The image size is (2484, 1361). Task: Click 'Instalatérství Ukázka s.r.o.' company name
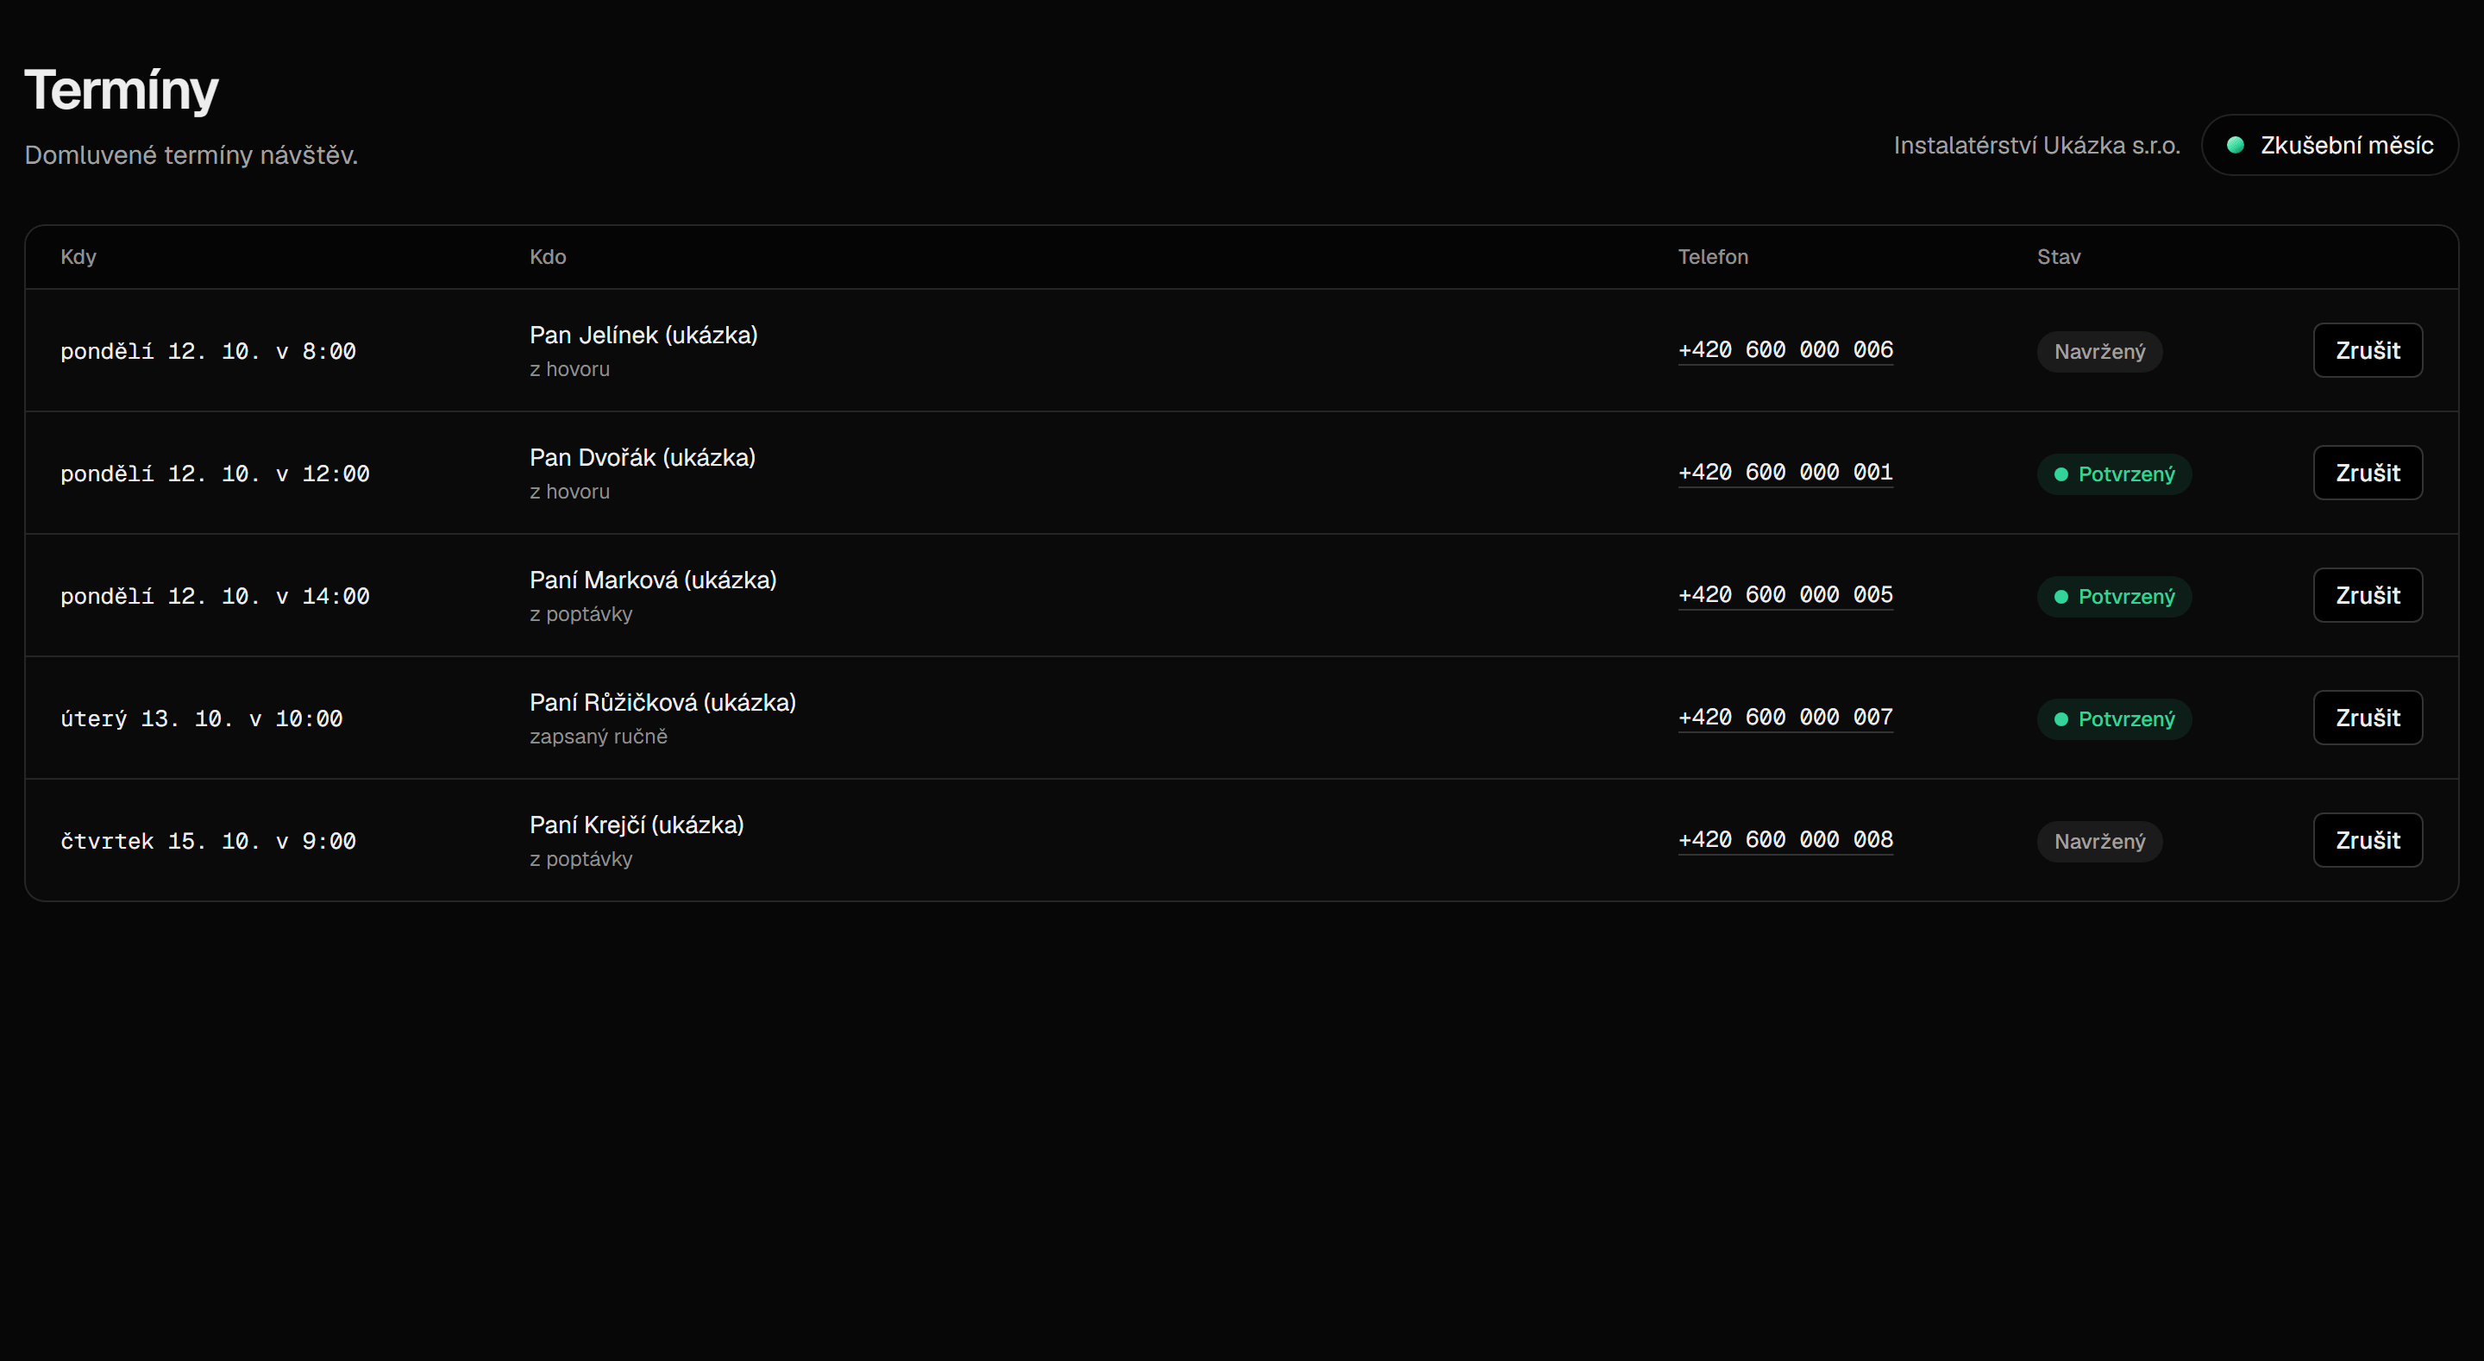coord(2036,146)
